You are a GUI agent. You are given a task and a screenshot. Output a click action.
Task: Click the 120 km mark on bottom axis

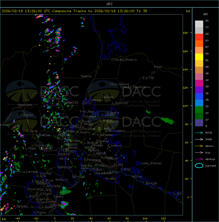[163, 219]
